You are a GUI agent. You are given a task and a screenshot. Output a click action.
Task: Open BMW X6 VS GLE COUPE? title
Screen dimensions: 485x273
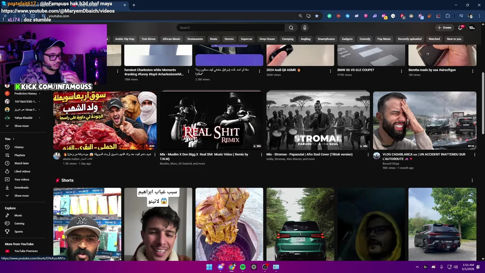(356, 70)
